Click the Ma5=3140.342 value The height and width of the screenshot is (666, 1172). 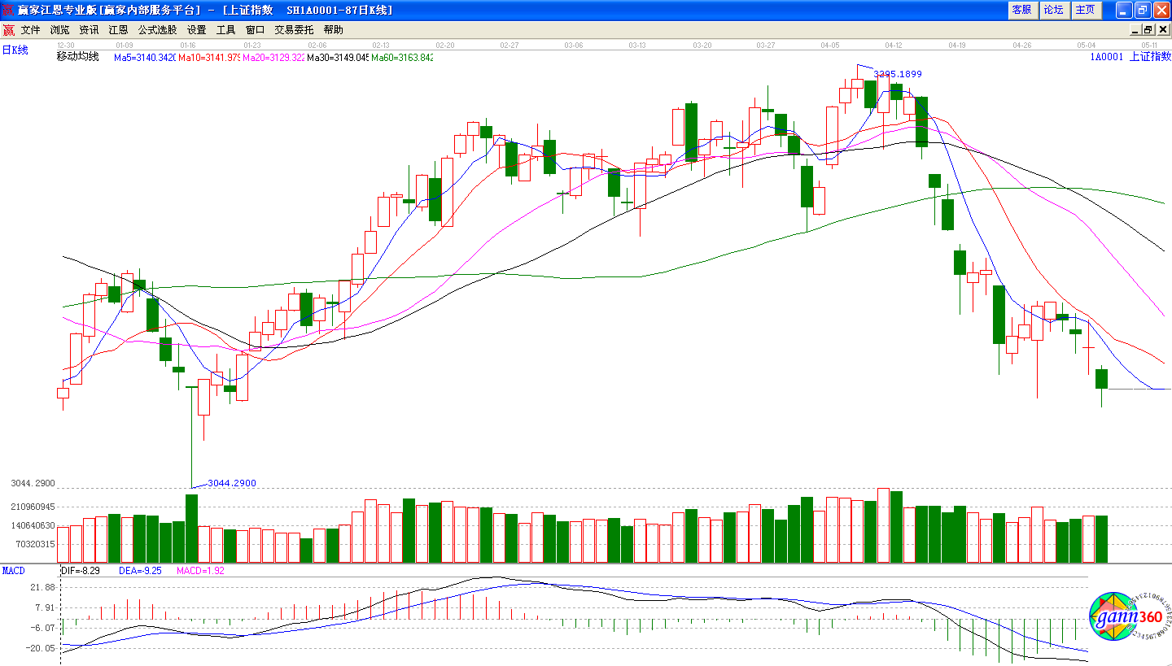[x=145, y=58]
